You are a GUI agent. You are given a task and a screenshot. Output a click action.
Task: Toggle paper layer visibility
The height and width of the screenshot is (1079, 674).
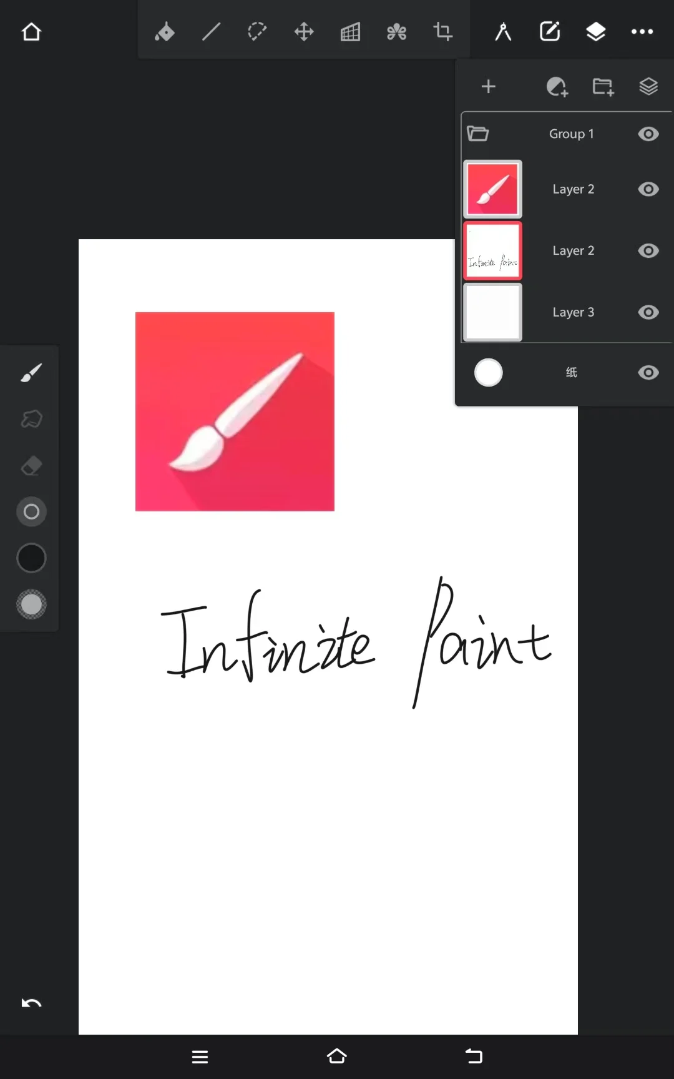(648, 372)
